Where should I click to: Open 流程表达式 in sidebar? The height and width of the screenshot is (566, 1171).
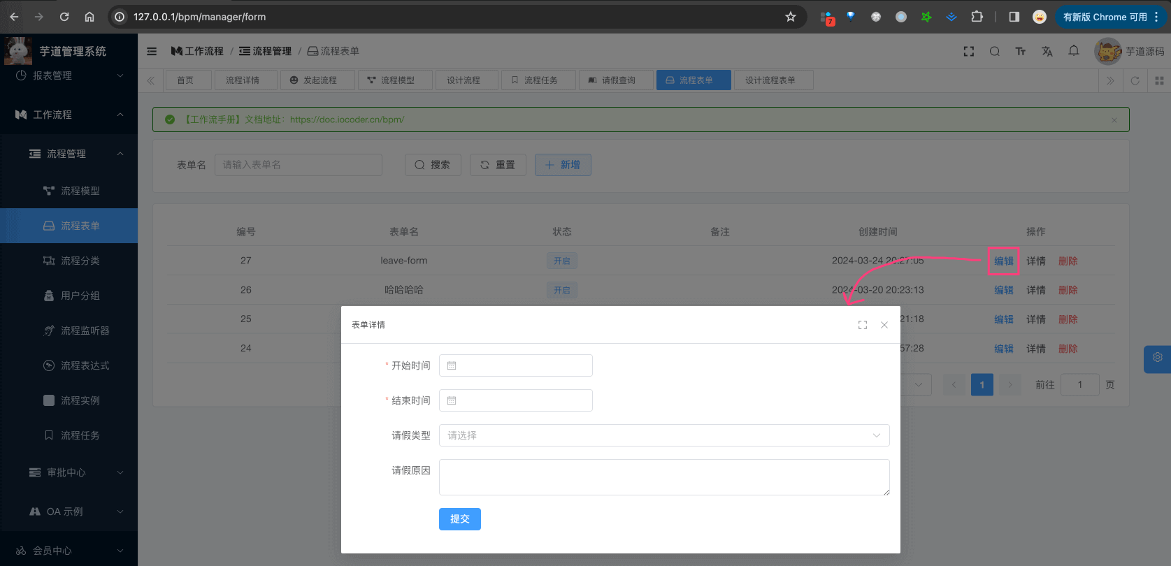[x=69, y=365]
